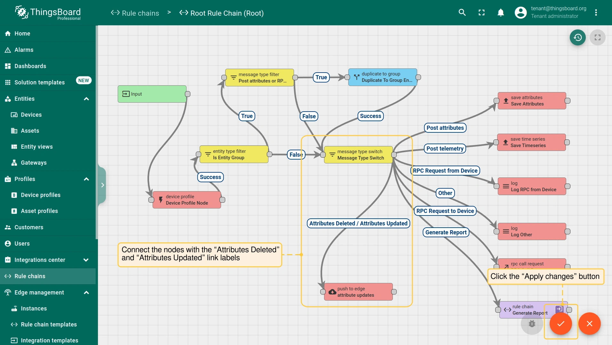The height and width of the screenshot is (345, 612).
Task: Click the Apply changes checkmark button
Action: tap(560, 324)
